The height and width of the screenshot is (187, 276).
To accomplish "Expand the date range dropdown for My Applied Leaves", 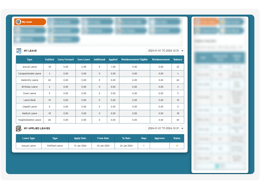I will (165, 128).
